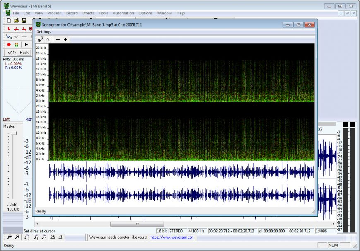Click the 44100 Hz sample rate field
360x251 pixels.
(x=197, y=231)
